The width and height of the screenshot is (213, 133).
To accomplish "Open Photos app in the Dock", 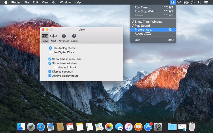I will [109, 127].
